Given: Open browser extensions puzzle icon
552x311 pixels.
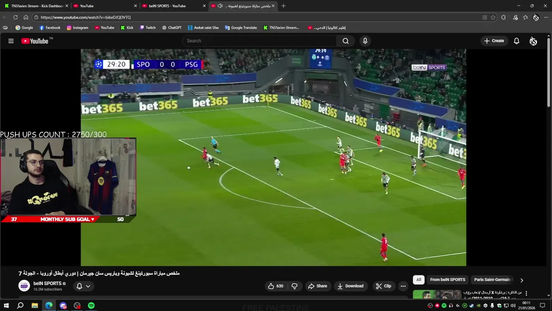Looking at the screenshot, I should tap(504, 17).
